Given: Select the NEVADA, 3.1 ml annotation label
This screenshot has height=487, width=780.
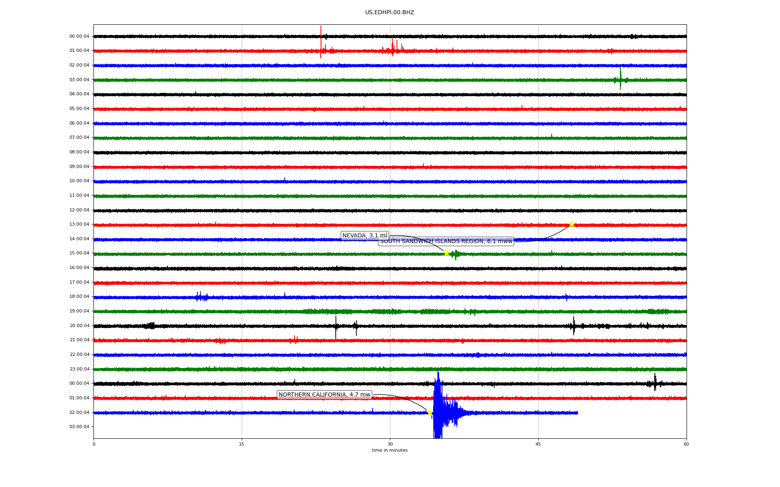Looking at the screenshot, I should pyautogui.click(x=365, y=236).
